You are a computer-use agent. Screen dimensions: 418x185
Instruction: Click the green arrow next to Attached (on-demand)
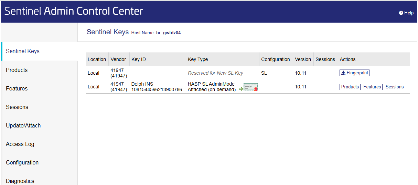click(x=241, y=89)
